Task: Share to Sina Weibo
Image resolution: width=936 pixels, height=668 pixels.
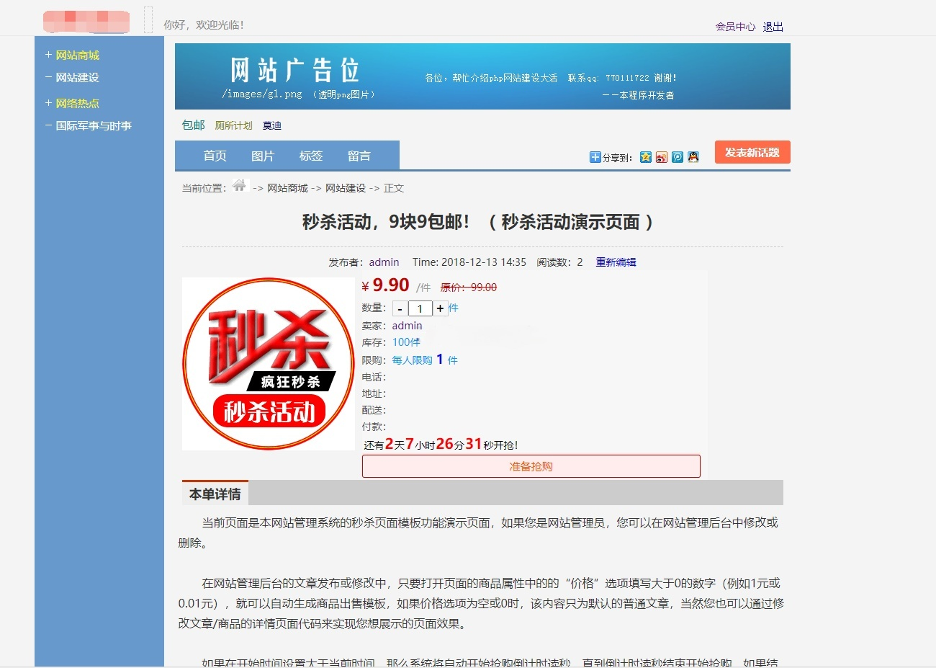Action: click(662, 157)
